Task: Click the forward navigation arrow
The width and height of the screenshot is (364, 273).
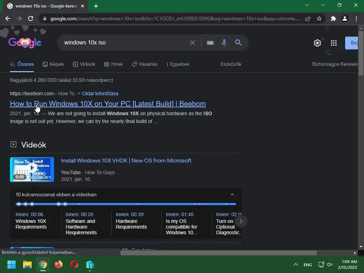Action: [x=19, y=18]
